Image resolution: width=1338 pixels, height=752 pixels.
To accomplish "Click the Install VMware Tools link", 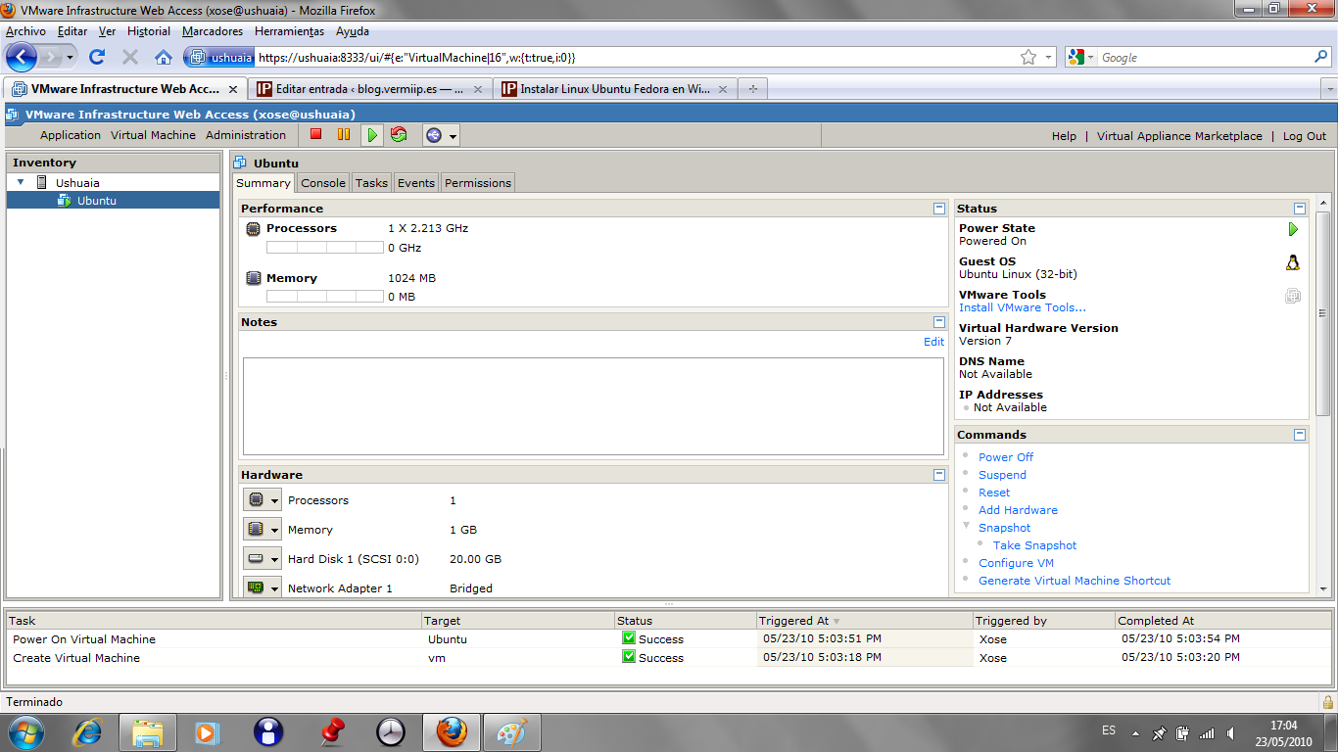I will (x=1022, y=307).
